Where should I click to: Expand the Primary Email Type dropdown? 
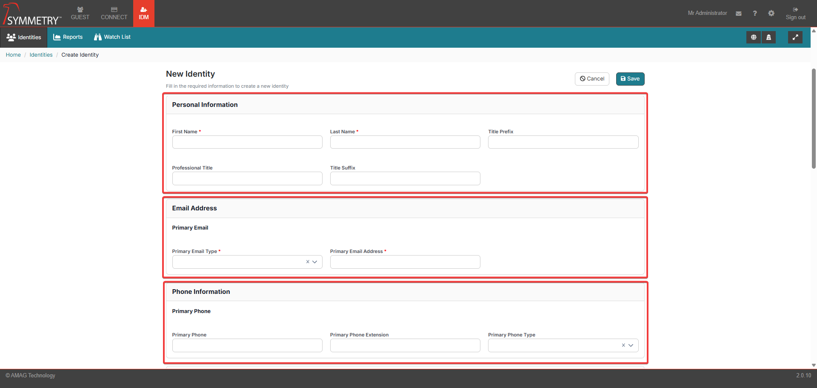(x=315, y=262)
